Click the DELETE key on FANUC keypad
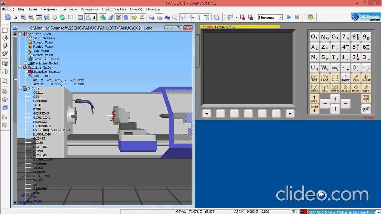Screen dimensions: 382x214 [x=366, y=89]
